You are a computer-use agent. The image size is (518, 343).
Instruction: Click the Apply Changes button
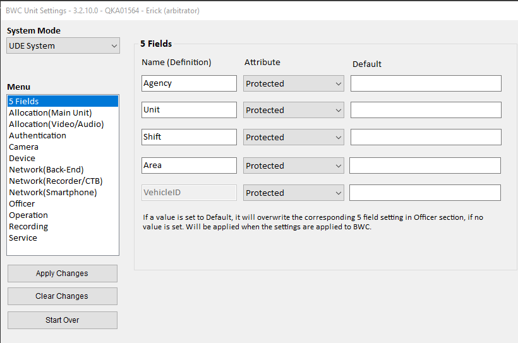point(63,274)
